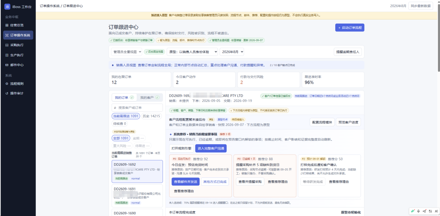This screenshot has height=216, width=440.
Task: Click the 原型节点 tag
Action: click(x=223, y=119)
